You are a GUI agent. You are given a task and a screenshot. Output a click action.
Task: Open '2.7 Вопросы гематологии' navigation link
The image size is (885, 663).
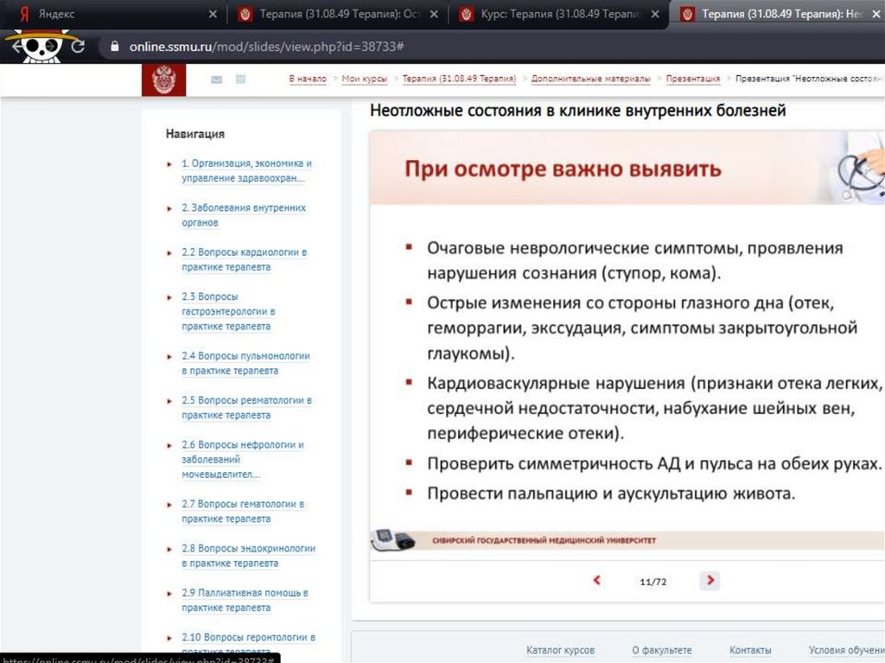(243, 511)
